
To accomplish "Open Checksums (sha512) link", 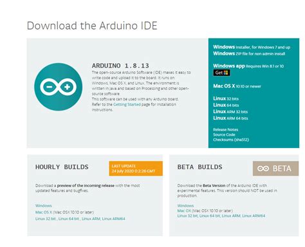I will click(x=231, y=140).
